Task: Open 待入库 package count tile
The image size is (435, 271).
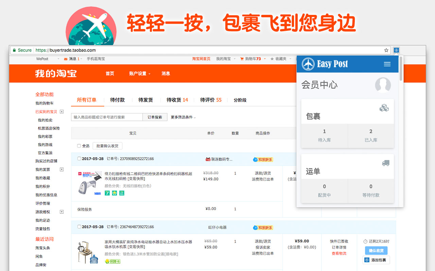Action: coord(324,135)
